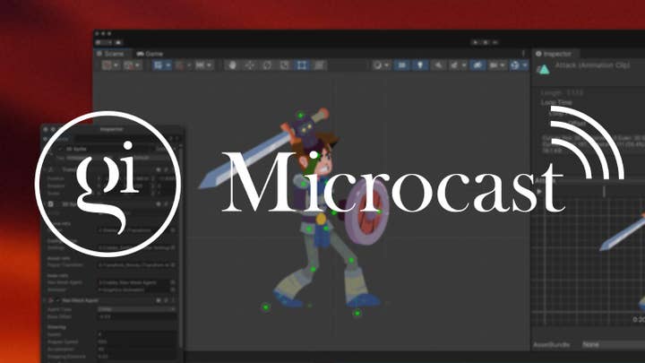The width and height of the screenshot is (645, 363).
Task: Select the Hand tool in Scene toolbar
Action: point(232,65)
